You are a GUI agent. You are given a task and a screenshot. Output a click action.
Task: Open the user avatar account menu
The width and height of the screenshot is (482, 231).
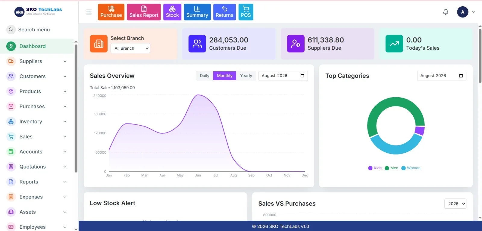click(466, 12)
